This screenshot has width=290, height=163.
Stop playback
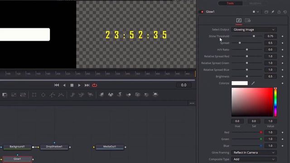(x=72, y=85)
